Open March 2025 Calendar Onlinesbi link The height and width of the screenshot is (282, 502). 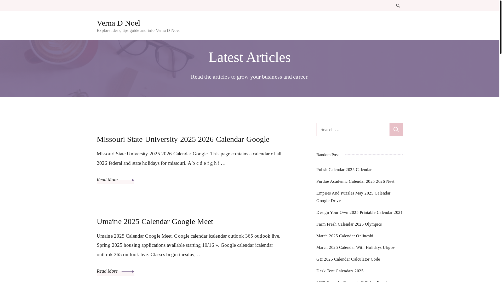tap(345, 236)
